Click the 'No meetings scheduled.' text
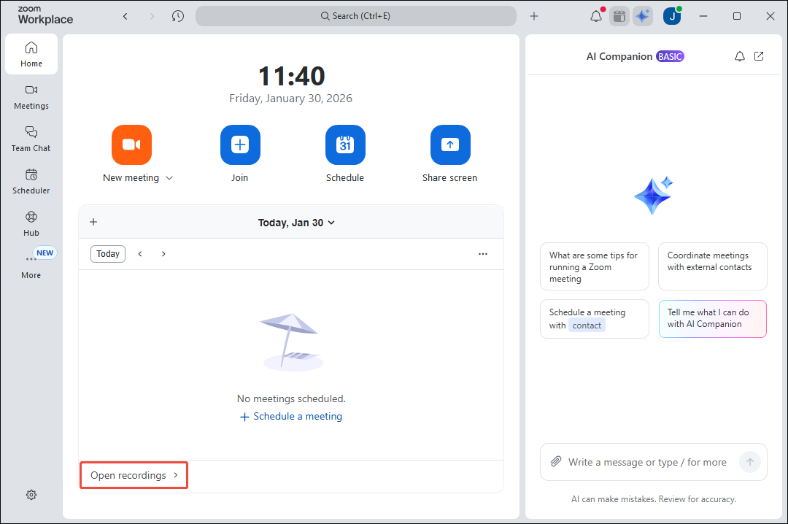This screenshot has width=788, height=524. (x=291, y=398)
